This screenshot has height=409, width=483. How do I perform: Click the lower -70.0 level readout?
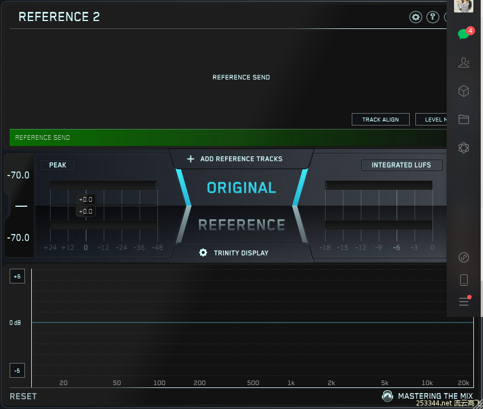(18, 238)
